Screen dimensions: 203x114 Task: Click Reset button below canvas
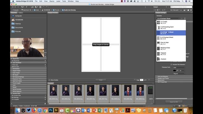[x=101, y=80]
